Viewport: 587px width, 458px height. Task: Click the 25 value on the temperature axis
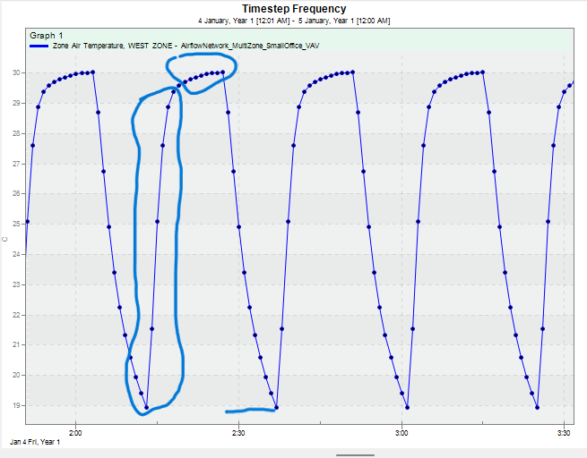coord(16,224)
